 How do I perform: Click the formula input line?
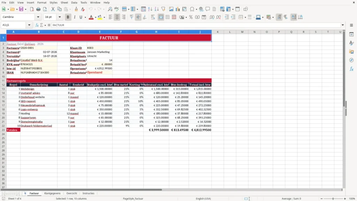pyautogui.click(x=196, y=25)
